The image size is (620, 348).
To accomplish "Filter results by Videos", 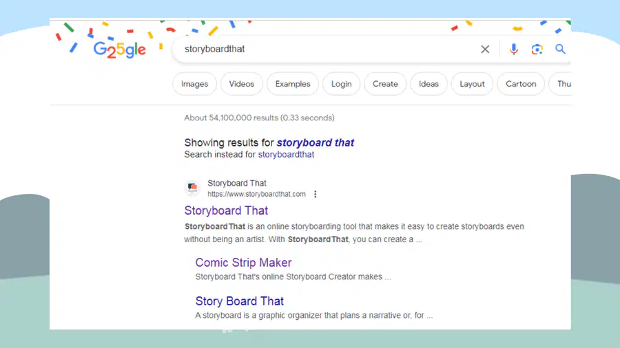I will pos(242,84).
